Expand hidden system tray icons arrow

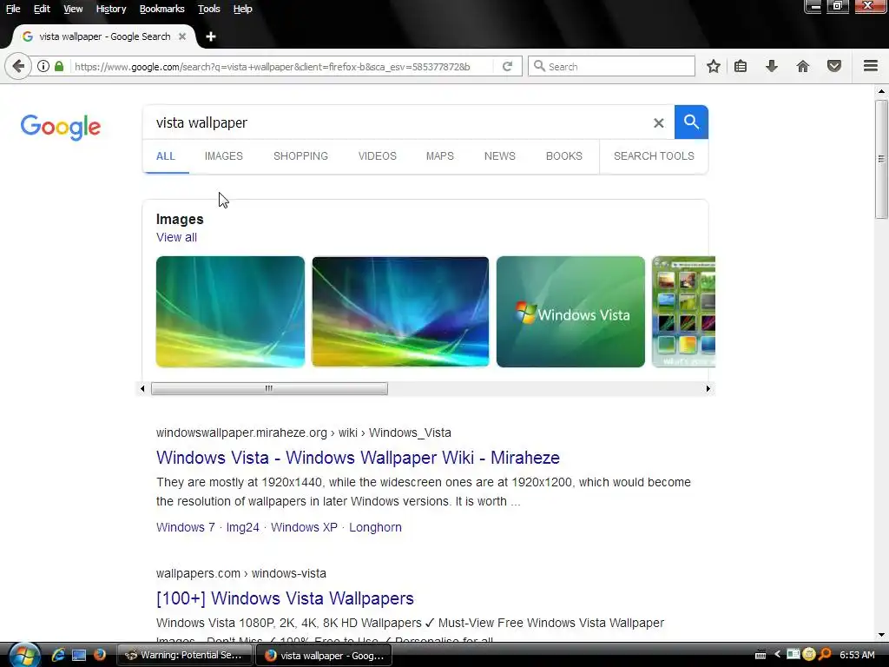(x=777, y=655)
